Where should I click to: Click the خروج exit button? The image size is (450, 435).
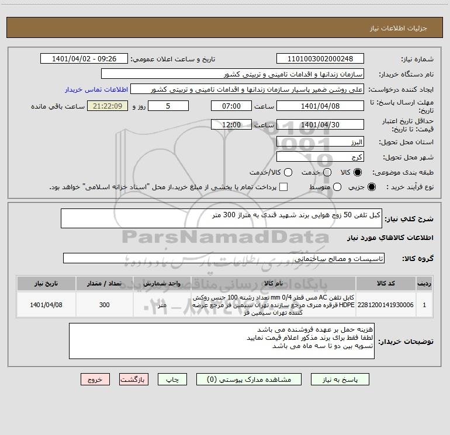(95, 380)
